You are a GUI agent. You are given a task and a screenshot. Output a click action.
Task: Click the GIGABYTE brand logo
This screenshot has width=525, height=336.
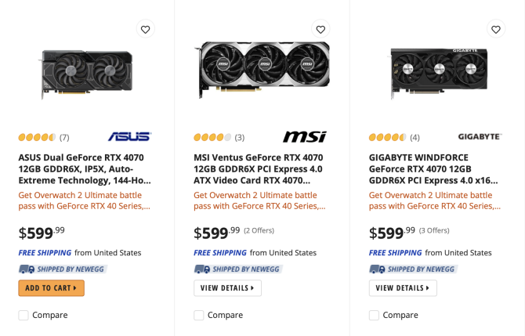coord(480,137)
